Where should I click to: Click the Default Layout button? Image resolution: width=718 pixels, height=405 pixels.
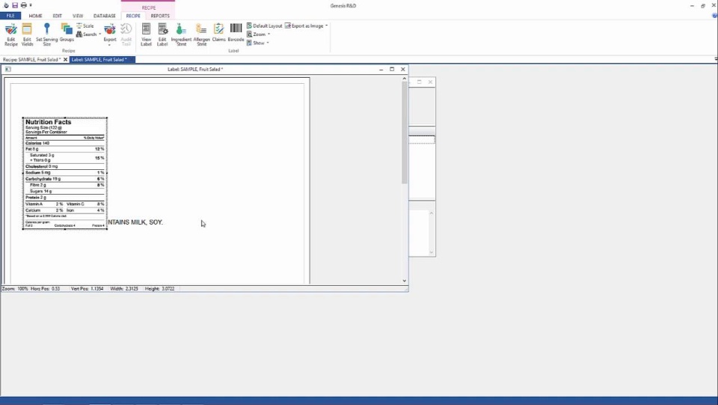[x=265, y=25]
